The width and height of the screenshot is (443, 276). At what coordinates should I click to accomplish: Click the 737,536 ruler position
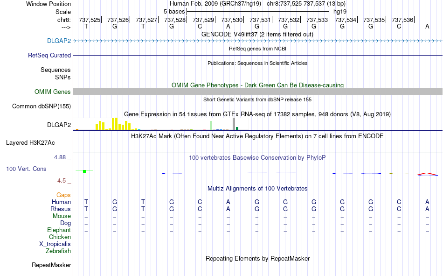[402, 20]
